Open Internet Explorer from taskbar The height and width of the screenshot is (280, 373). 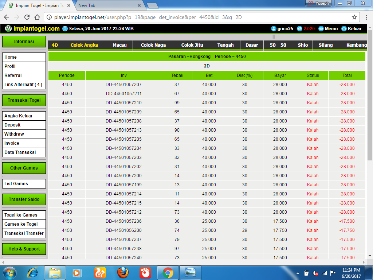(32, 272)
